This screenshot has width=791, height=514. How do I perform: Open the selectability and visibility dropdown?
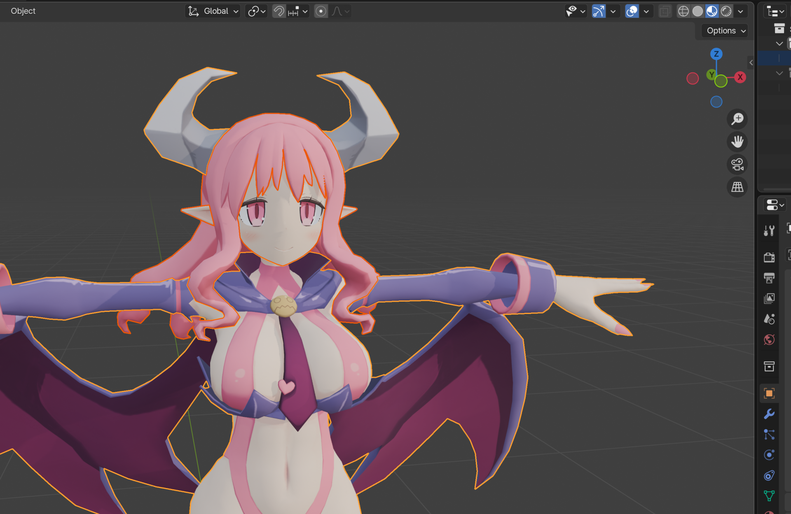pyautogui.click(x=576, y=11)
